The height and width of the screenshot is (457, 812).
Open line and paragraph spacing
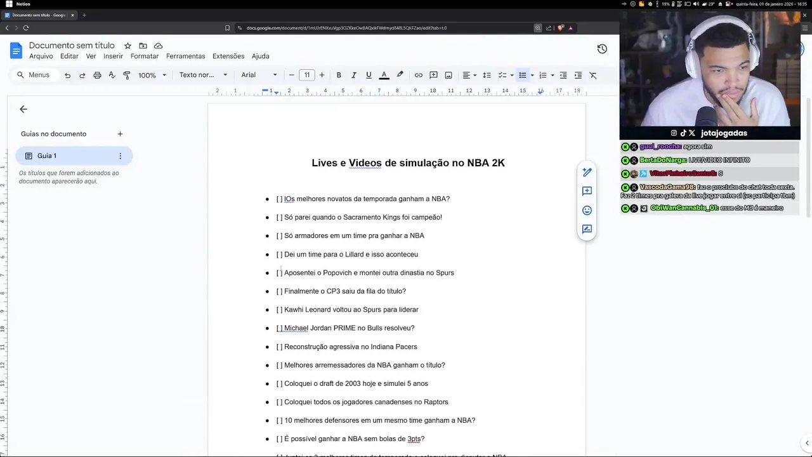pos(487,75)
